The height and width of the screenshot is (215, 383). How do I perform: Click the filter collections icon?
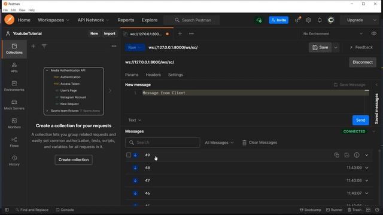[44, 46]
